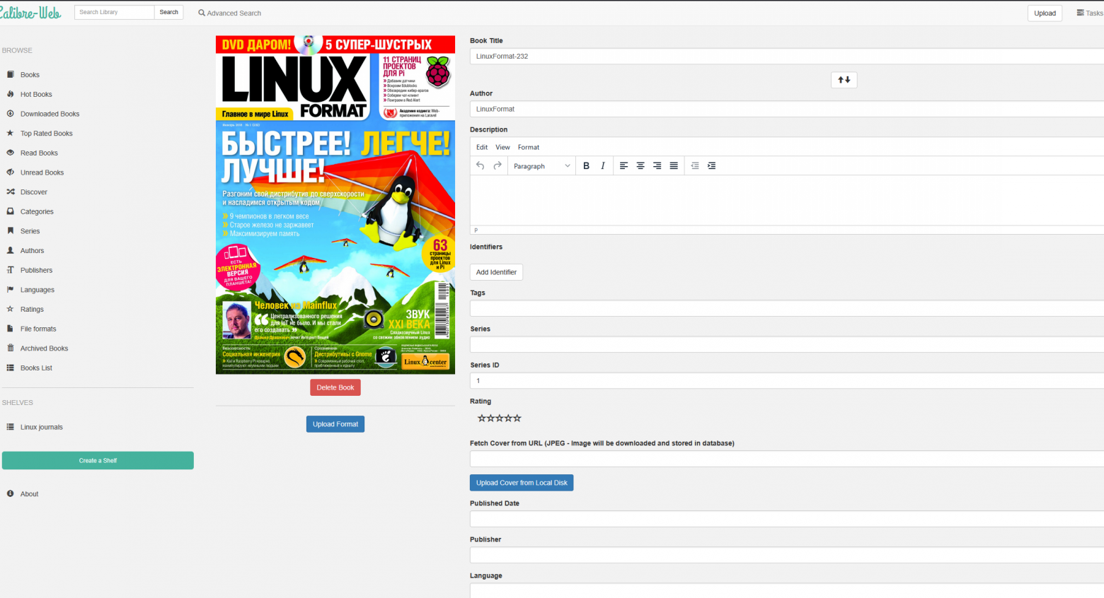Open Advanced Search
Image resolution: width=1104 pixels, height=598 pixels.
(230, 13)
